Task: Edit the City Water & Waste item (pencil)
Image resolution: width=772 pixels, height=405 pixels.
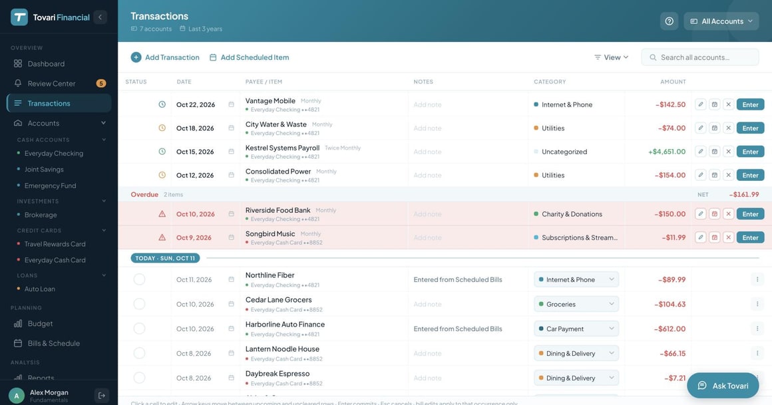Action: coord(701,128)
